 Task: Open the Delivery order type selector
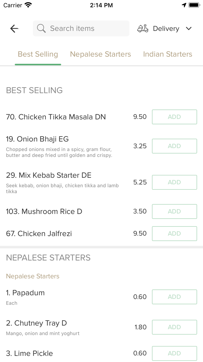point(164,29)
